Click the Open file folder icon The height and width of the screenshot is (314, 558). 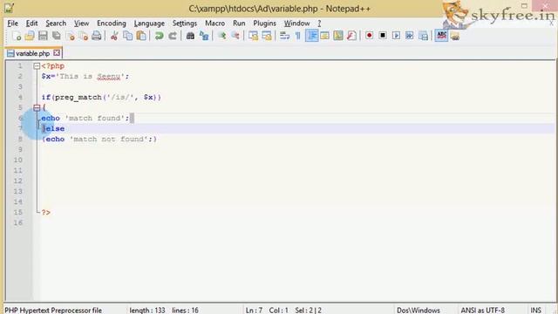coord(30,36)
